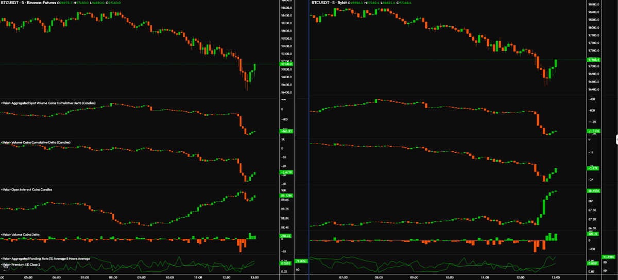Image resolution: width=618 pixels, height=280 pixels.
Task: Click the -862.83 spot delta value tag
Action: [286, 131]
